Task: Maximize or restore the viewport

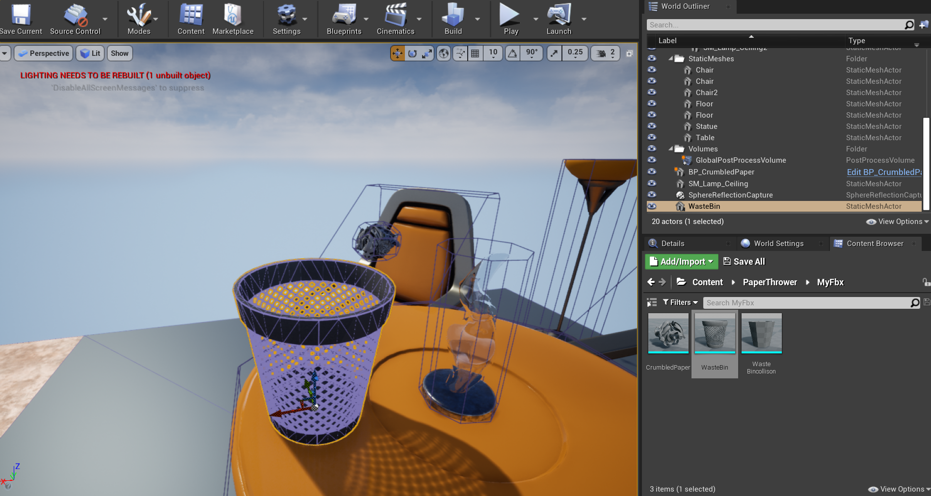Action: pos(629,53)
